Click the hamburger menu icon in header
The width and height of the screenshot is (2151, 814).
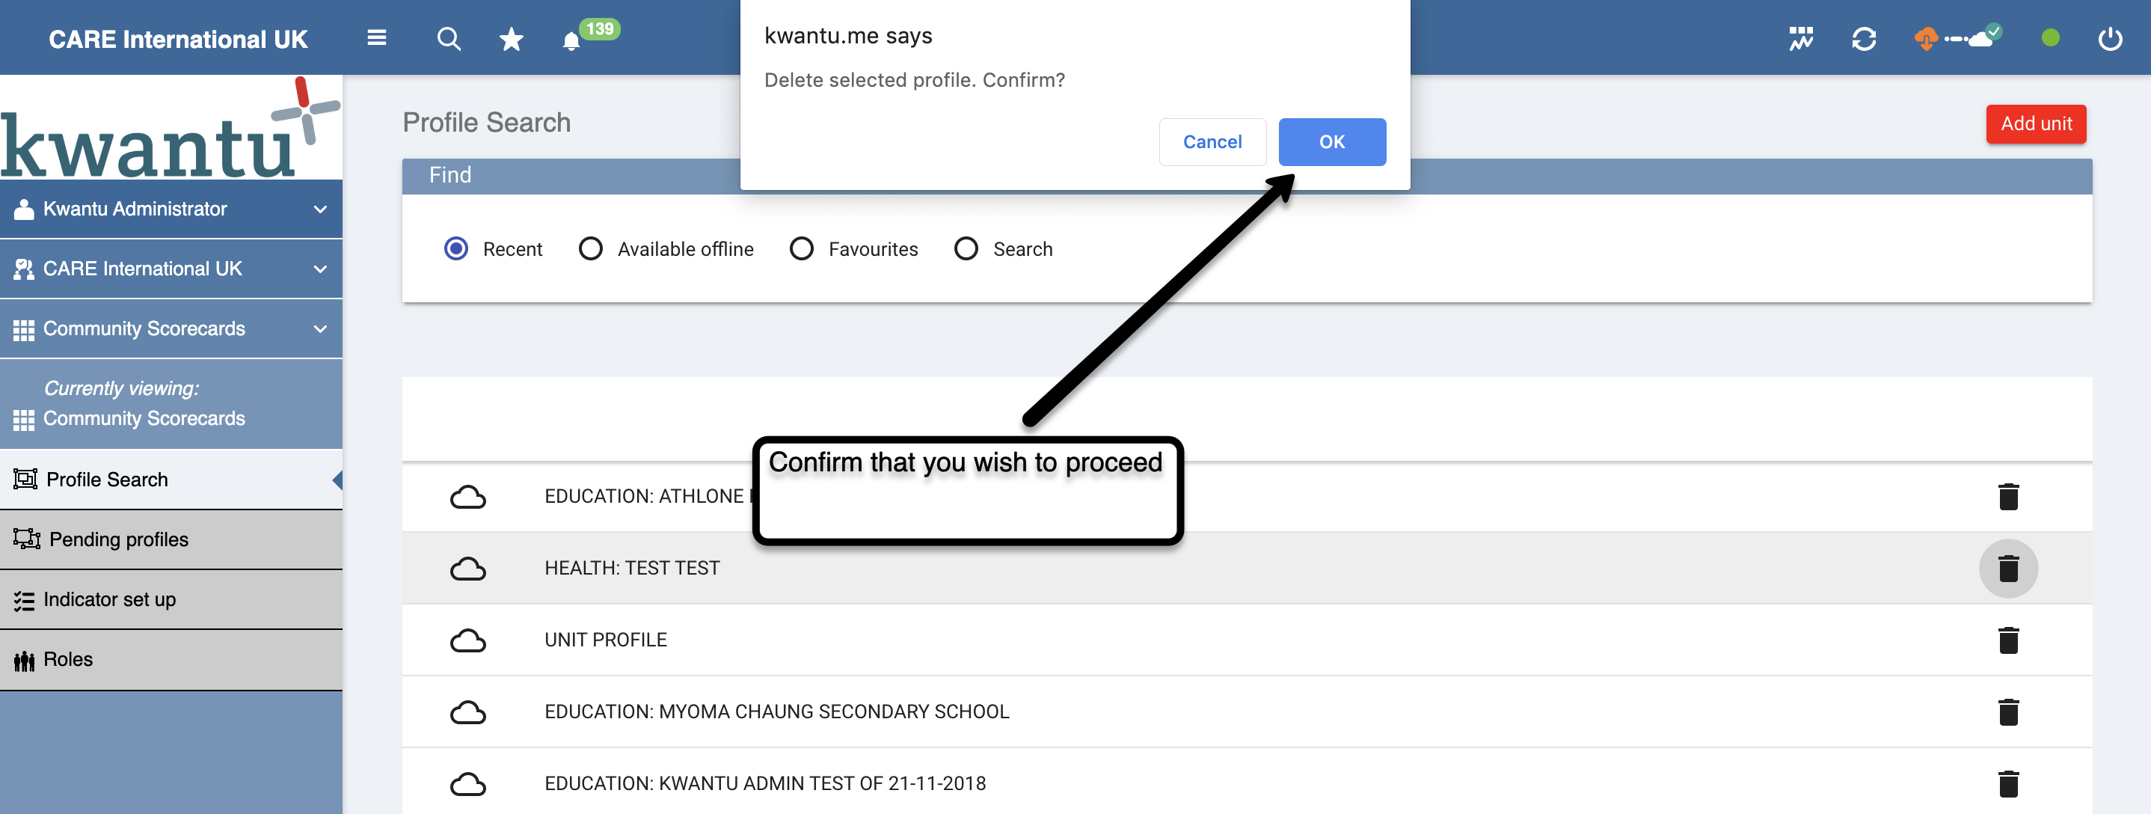pyautogui.click(x=377, y=37)
